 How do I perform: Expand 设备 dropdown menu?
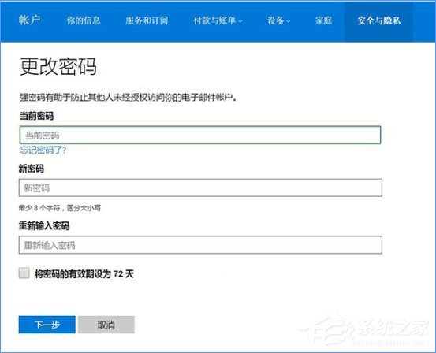(278, 20)
